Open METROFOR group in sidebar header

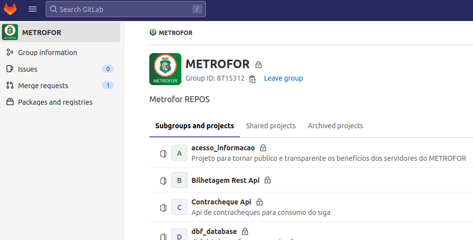[x=60, y=32]
